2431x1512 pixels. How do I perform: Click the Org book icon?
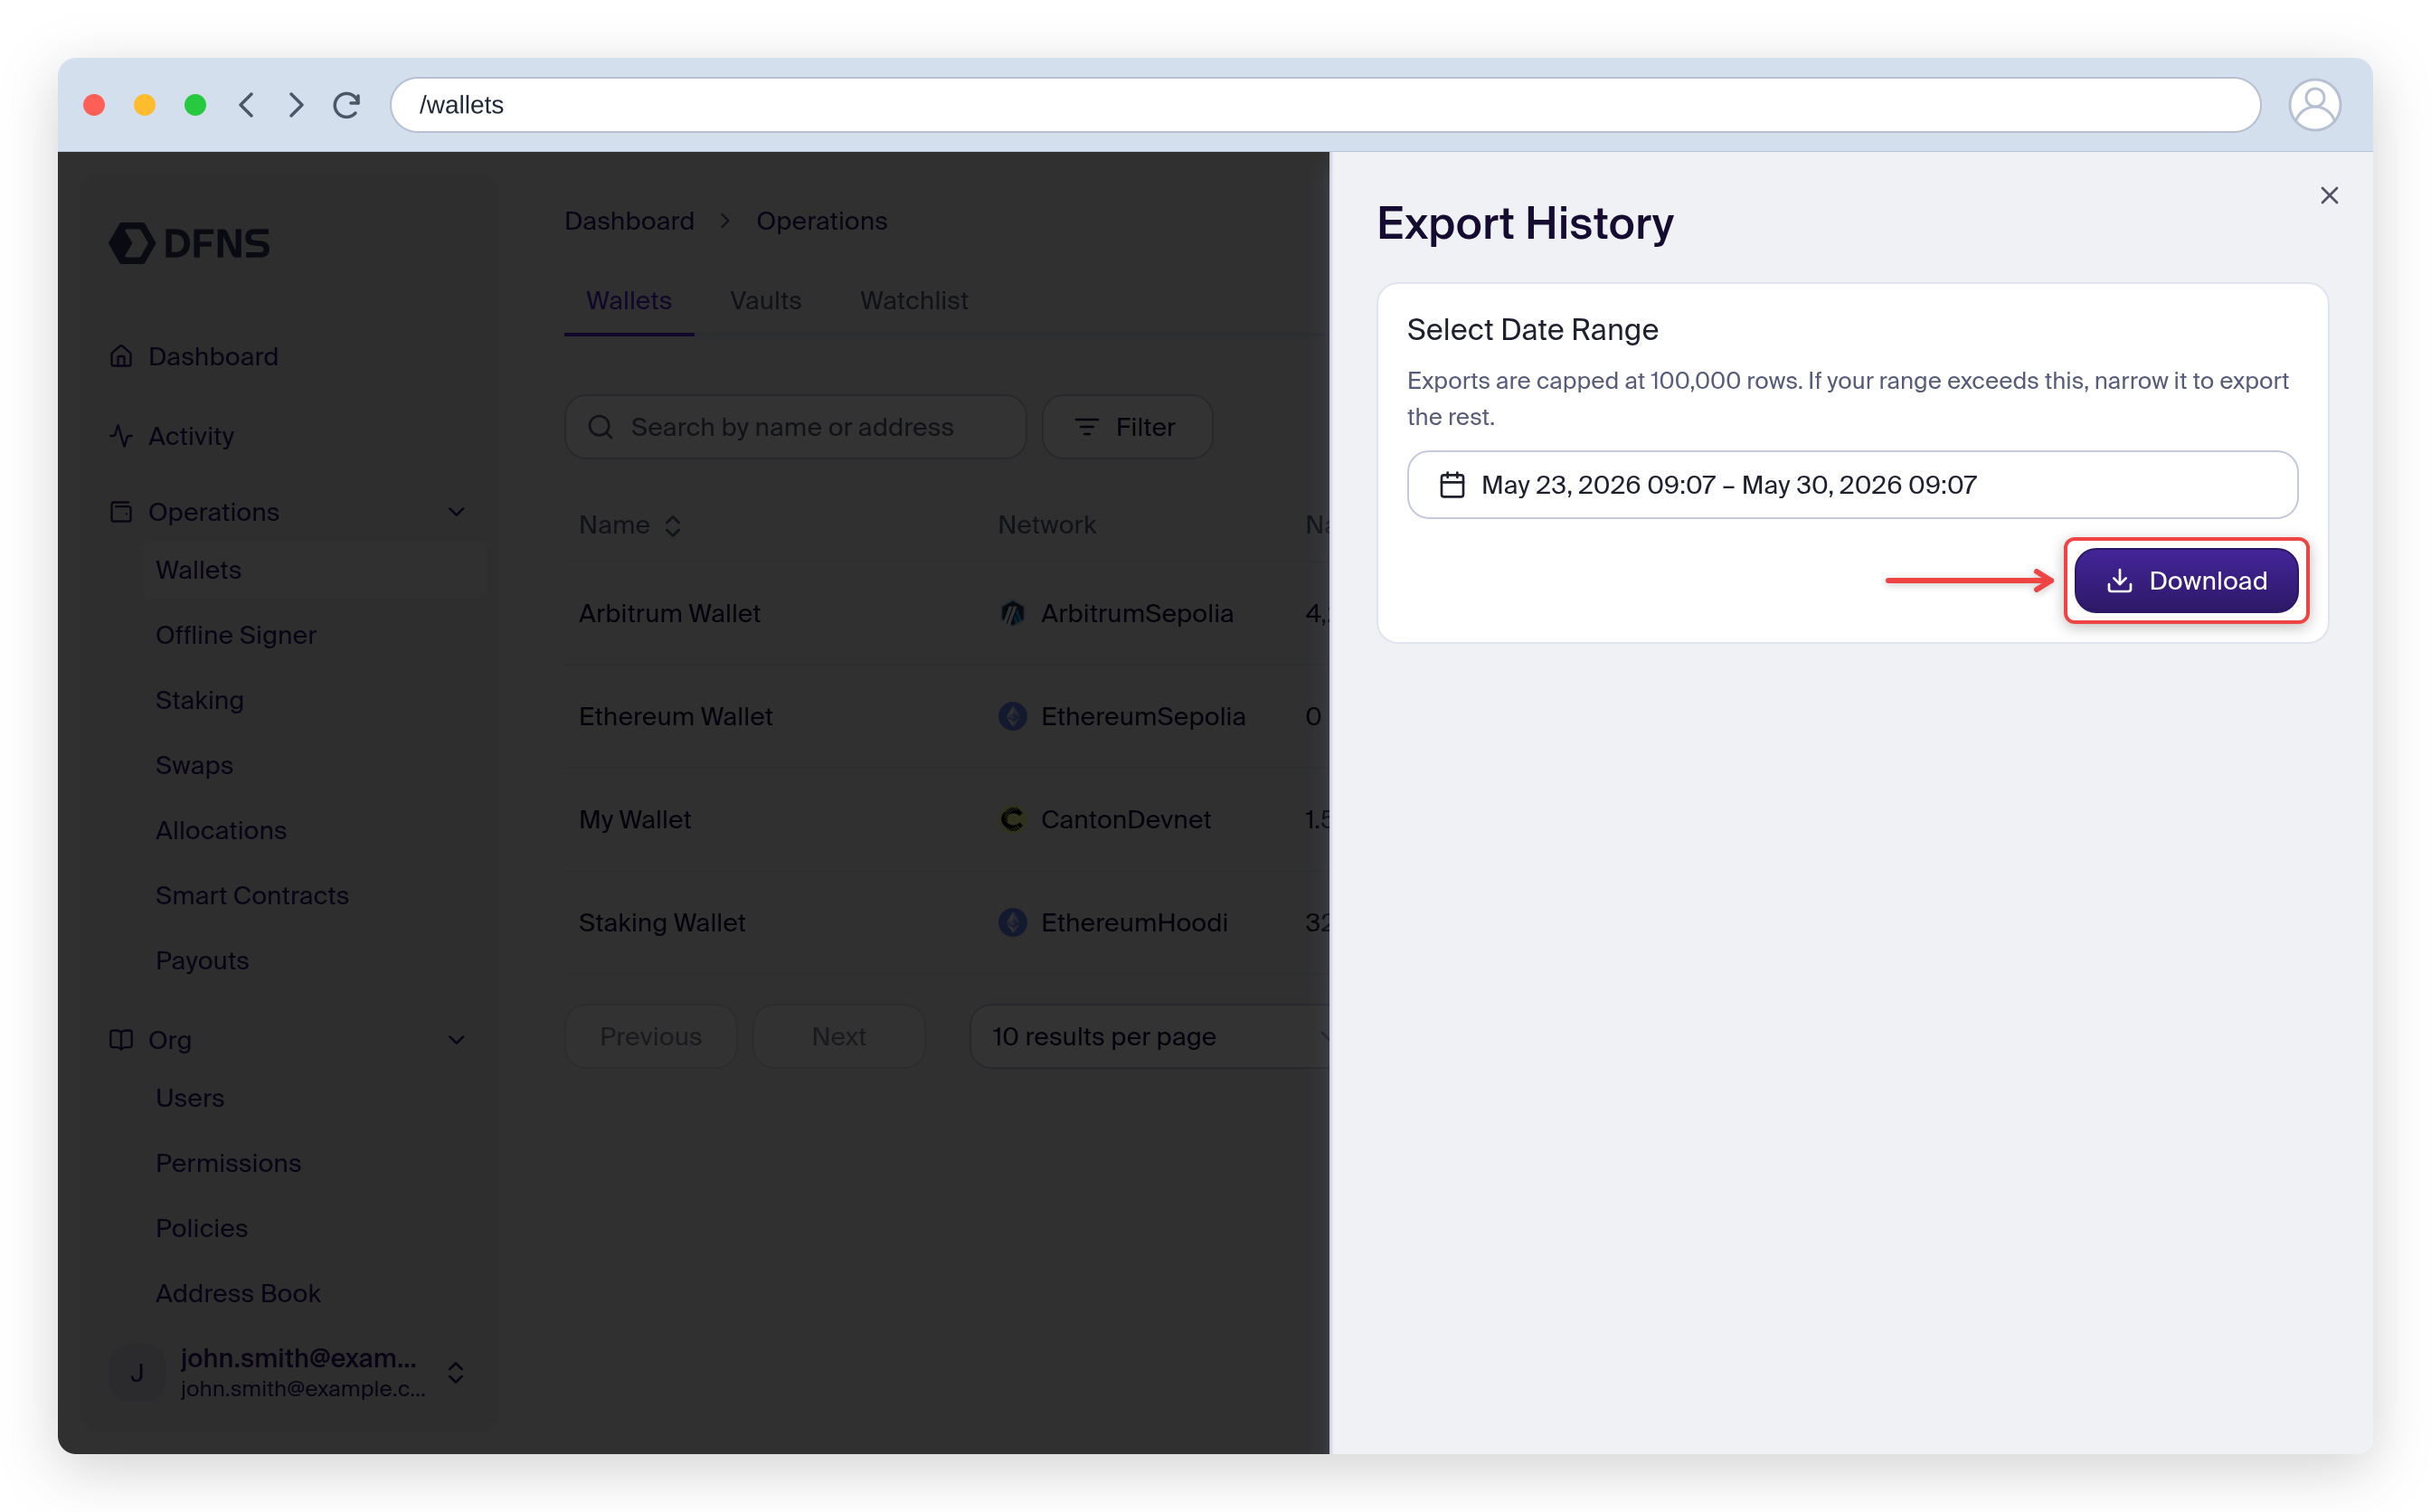[x=121, y=1040]
